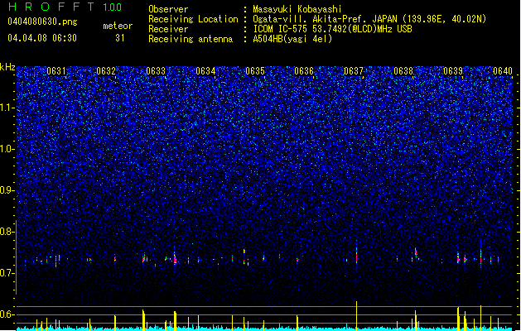Click the ICOM IC-575 receiver details
This screenshot has height=331, width=521.
coord(332,29)
